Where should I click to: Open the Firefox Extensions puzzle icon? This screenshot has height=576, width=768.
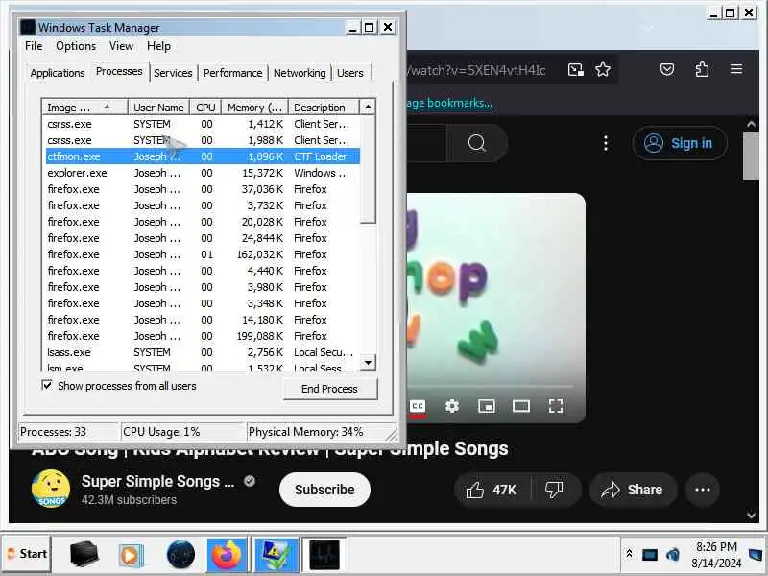(x=703, y=69)
